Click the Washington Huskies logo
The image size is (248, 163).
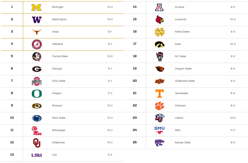tap(37, 19)
